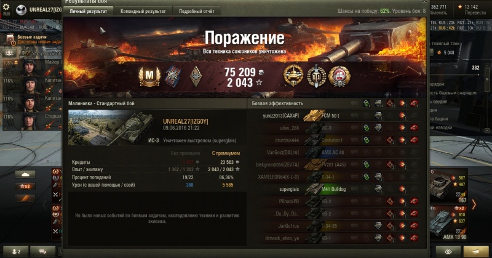Show previous tanks with carousel left arrow
This screenshot has width=492, height=258.
[44, 205]
